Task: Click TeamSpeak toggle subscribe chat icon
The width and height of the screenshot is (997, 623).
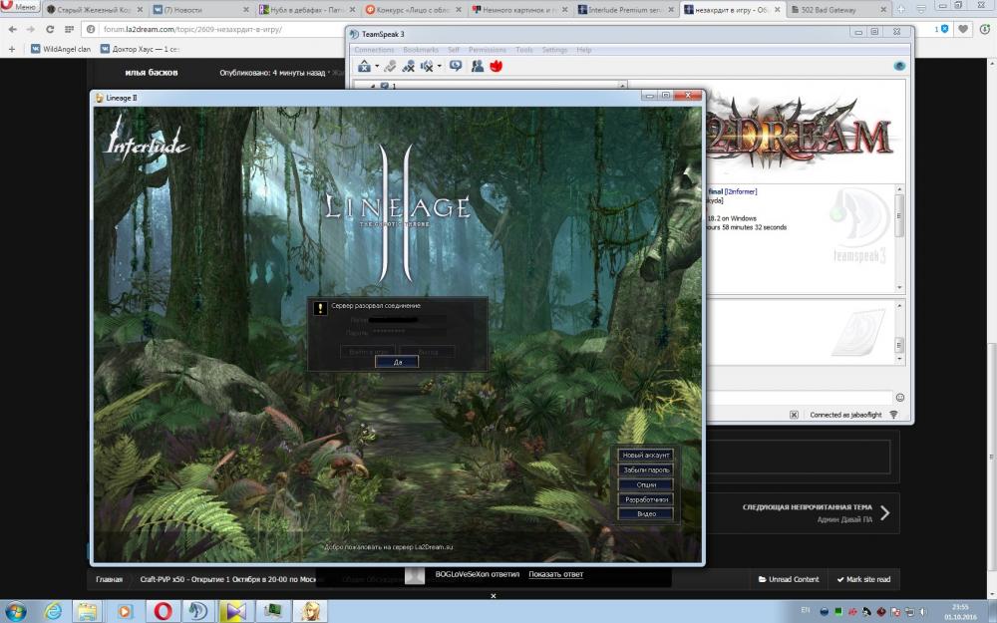Action: coord(456,67)
